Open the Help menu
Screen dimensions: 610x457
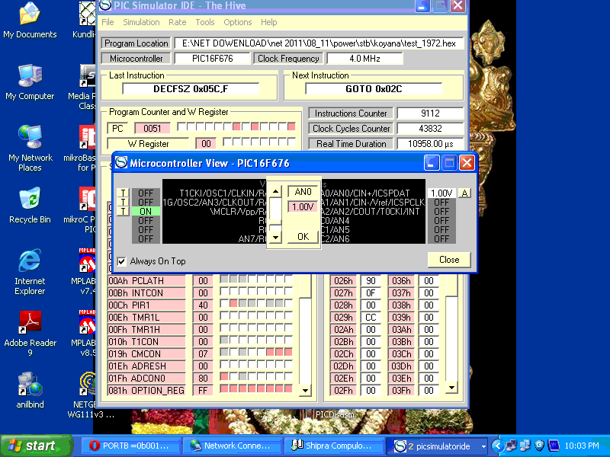tap(269, 22)
